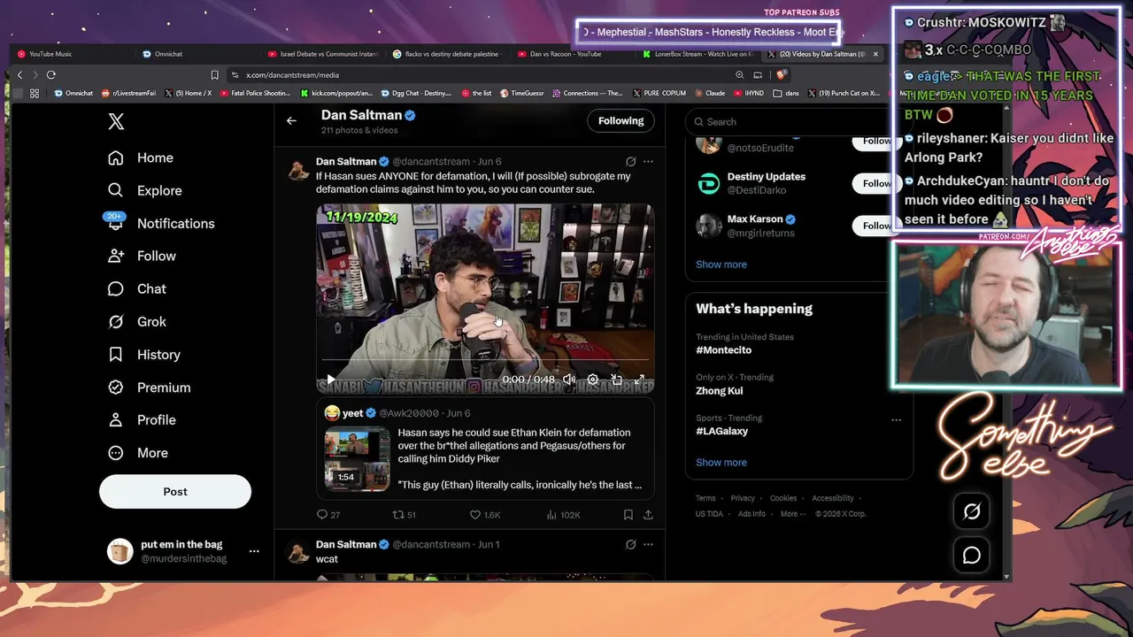1133x637 pixels.
Task: Open video settings gear
Action: point(593,380)
